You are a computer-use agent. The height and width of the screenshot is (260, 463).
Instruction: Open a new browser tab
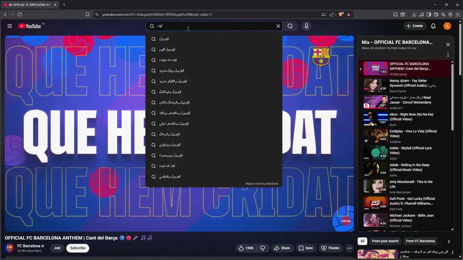coord(64,5)
